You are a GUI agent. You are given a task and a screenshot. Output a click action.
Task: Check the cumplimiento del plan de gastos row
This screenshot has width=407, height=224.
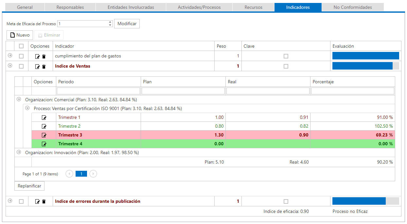[x=21, y=56]
